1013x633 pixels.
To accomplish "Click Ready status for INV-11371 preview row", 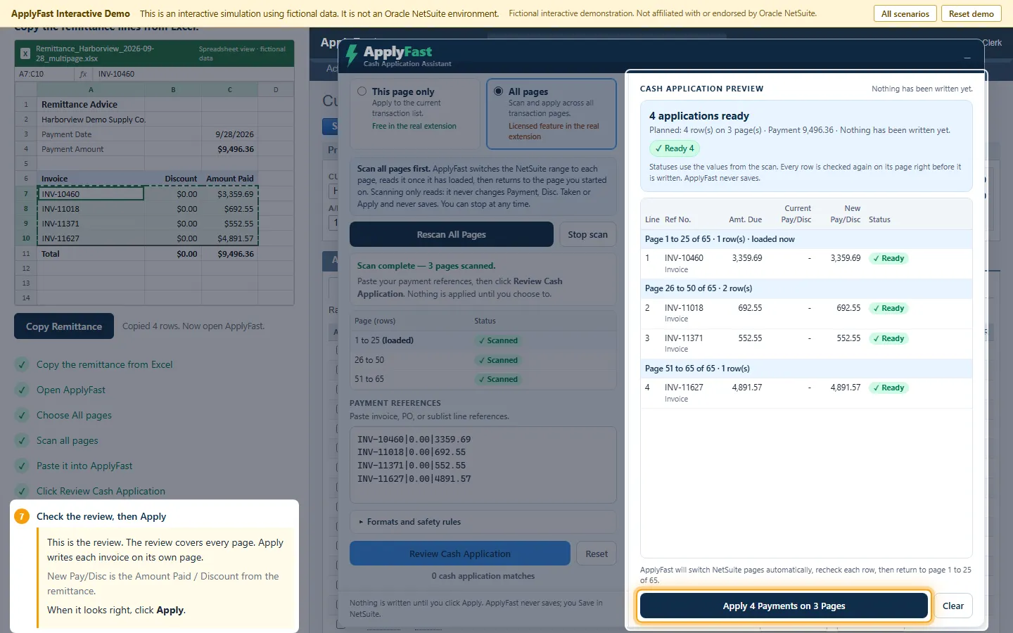I will pos(888,338).
